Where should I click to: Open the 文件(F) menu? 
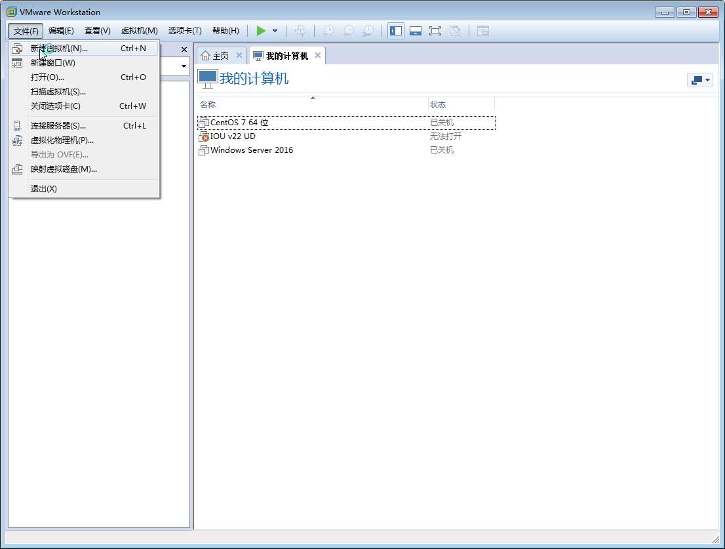pyautogui.click(x=26, y=31)
